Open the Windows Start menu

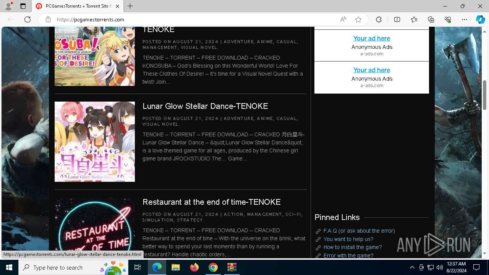click(x=9, y=267)
